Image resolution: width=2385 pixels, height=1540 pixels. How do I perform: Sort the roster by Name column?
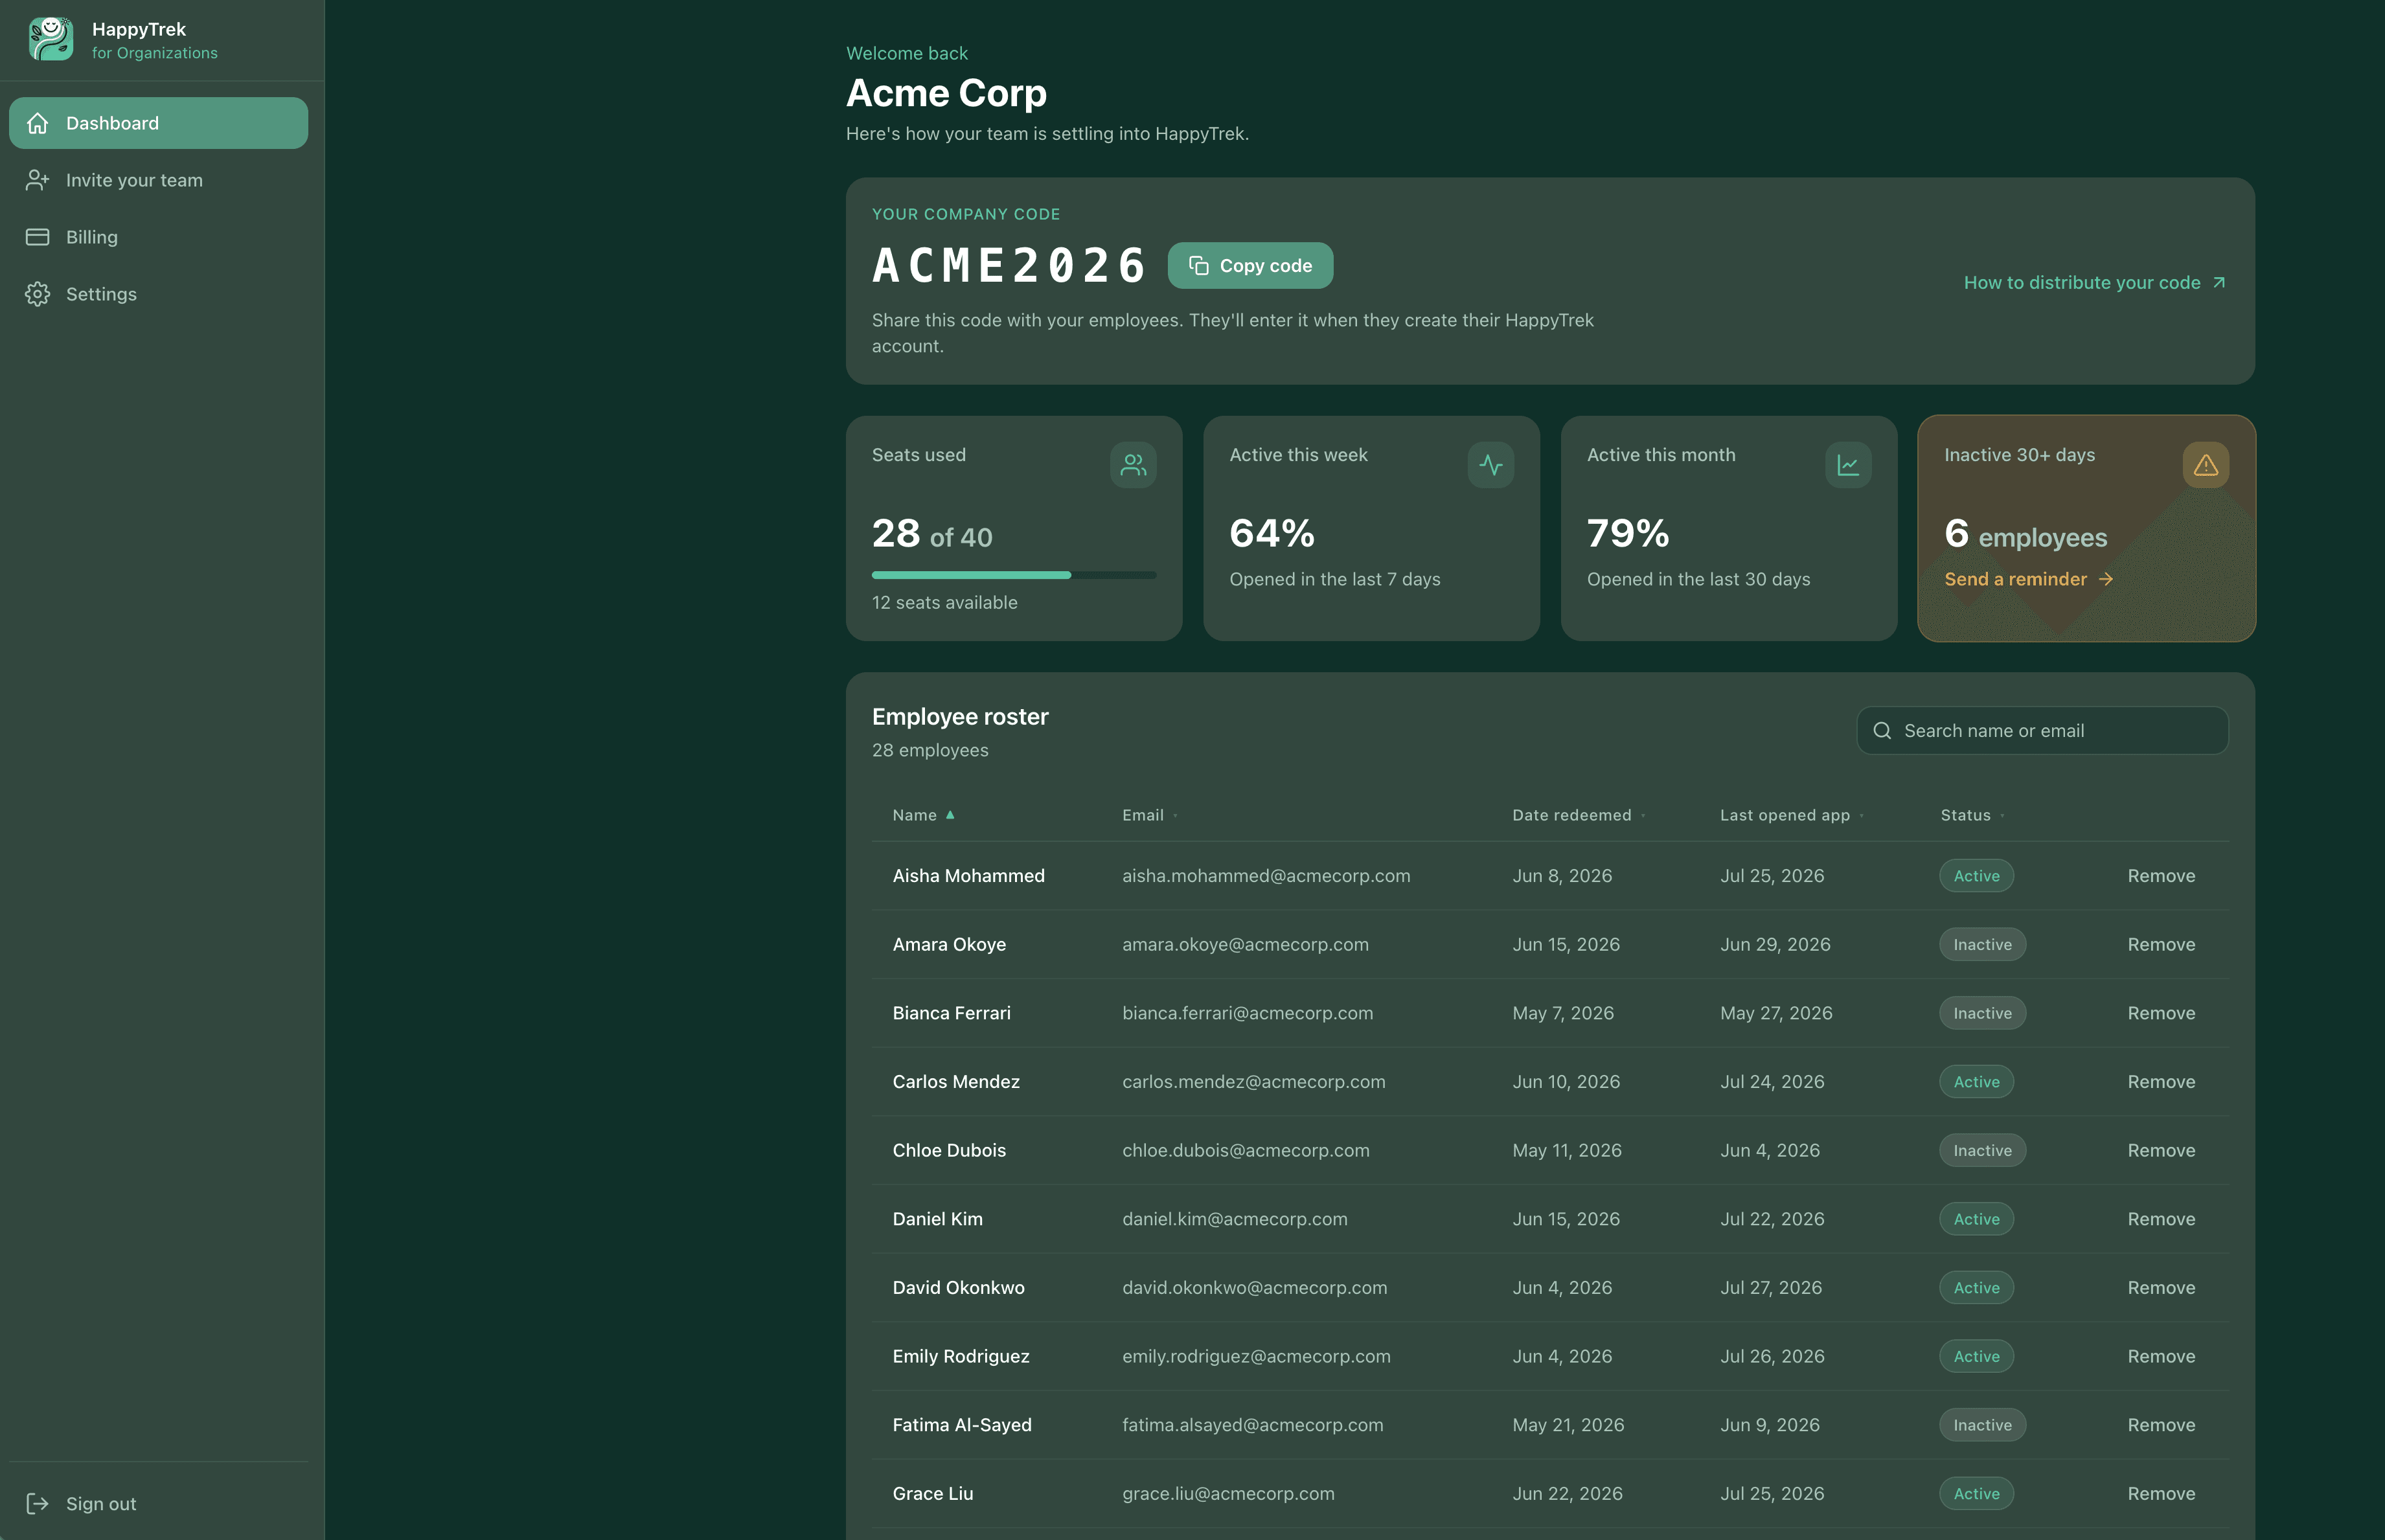click(923, 815)
